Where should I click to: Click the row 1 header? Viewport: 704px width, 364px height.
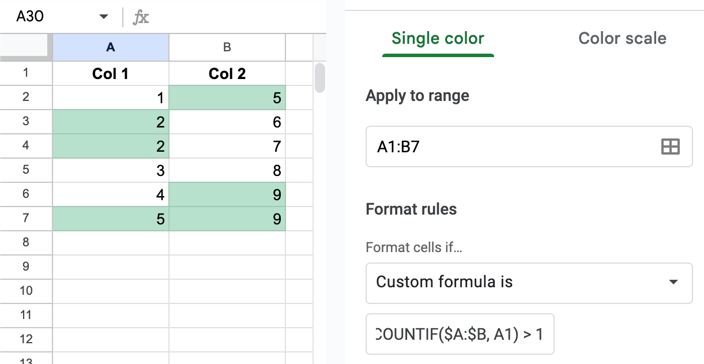pyautogui.click(x=26, y=73)
